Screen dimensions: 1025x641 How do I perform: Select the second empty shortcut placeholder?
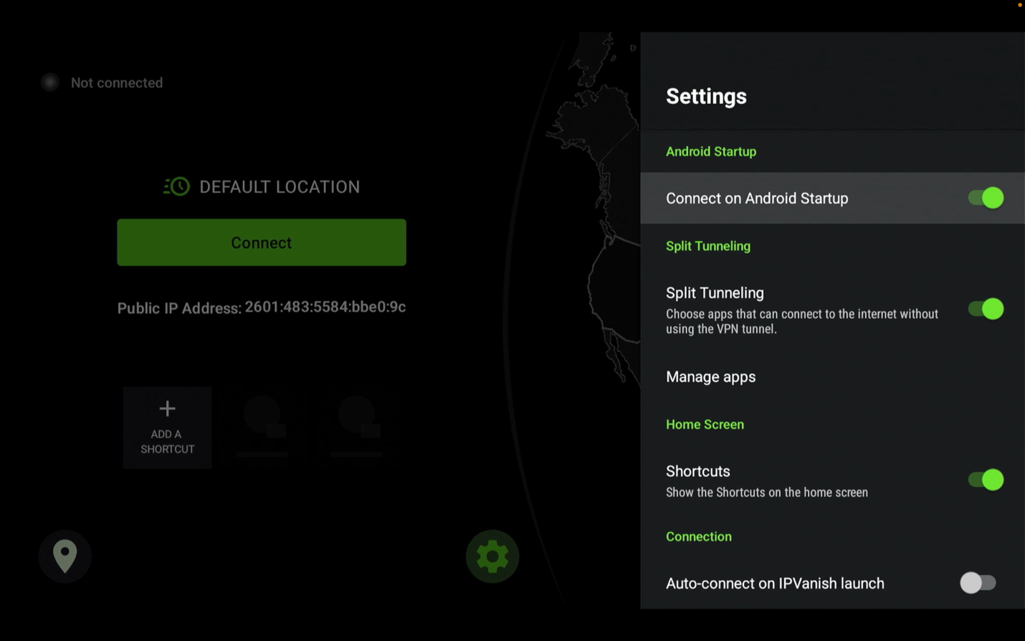click(x=356, y=427)
